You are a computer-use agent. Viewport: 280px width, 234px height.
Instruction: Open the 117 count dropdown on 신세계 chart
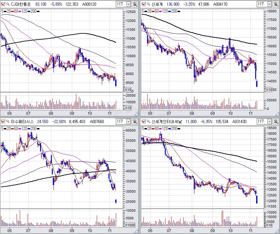point(268,4)
